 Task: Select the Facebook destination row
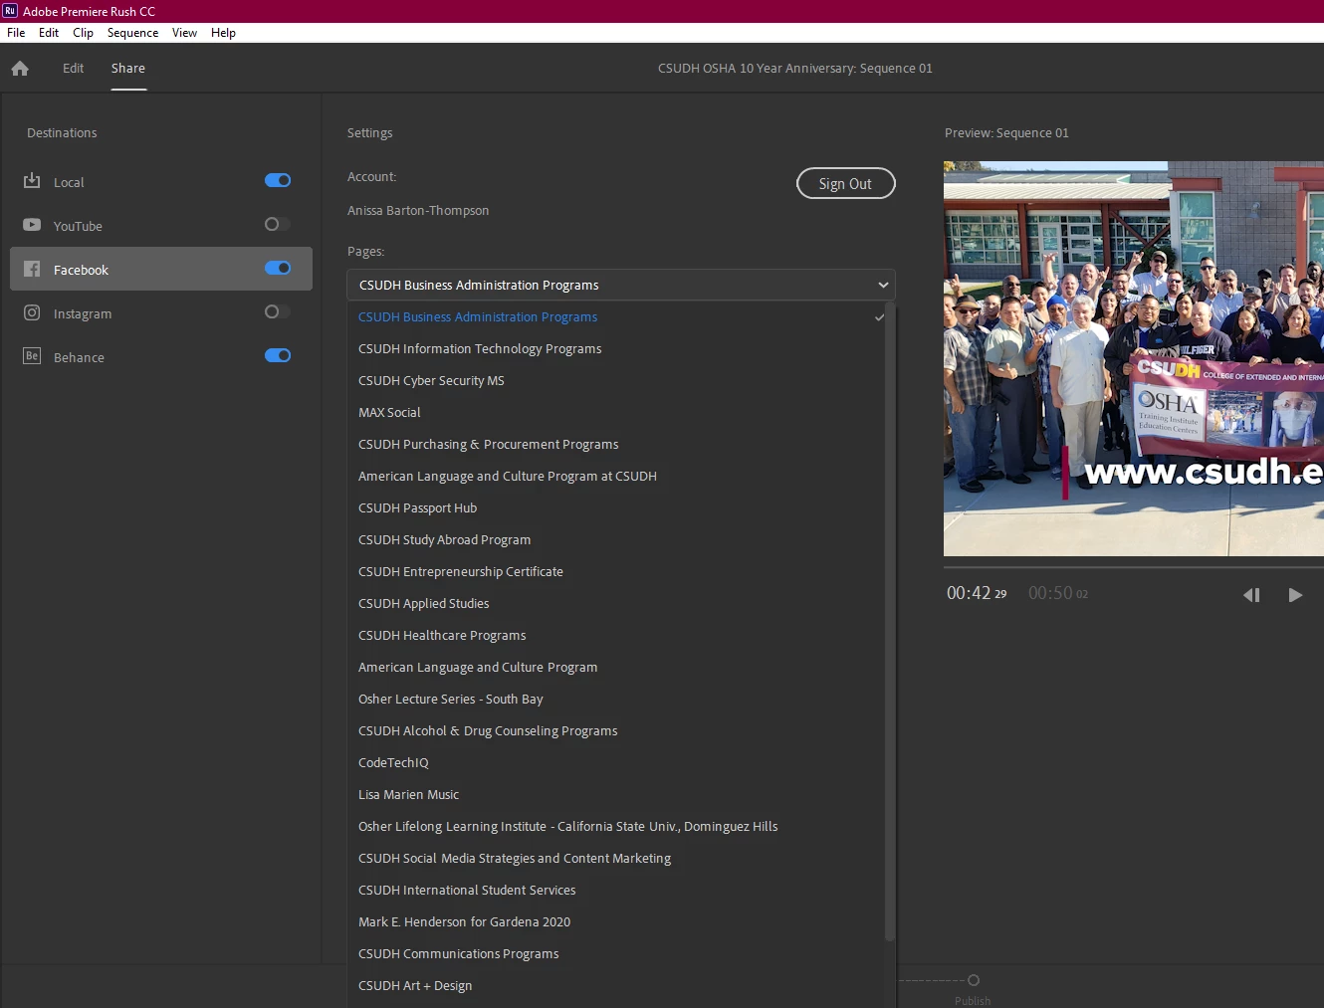tap(161, 269)
